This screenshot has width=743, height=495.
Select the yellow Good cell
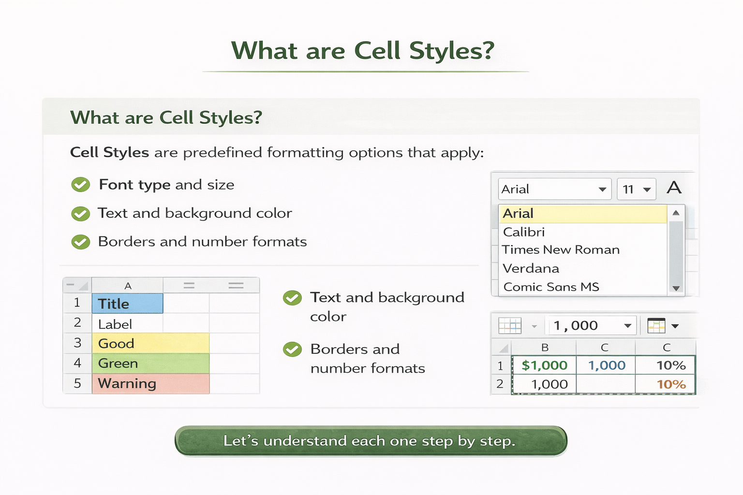(150, 343)
